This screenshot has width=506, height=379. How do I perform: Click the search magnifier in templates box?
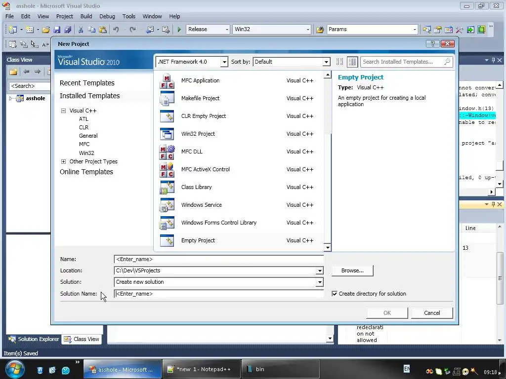(x=447, y=62)
